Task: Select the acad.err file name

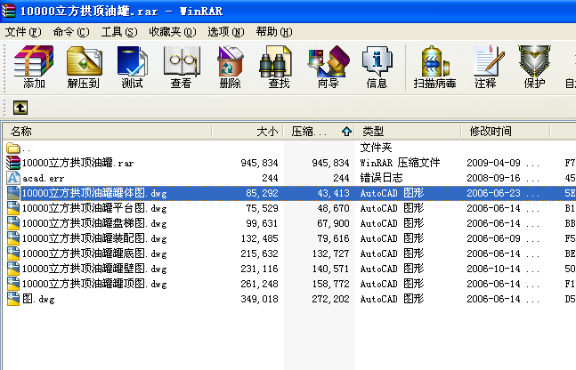Action: point(44,179)
